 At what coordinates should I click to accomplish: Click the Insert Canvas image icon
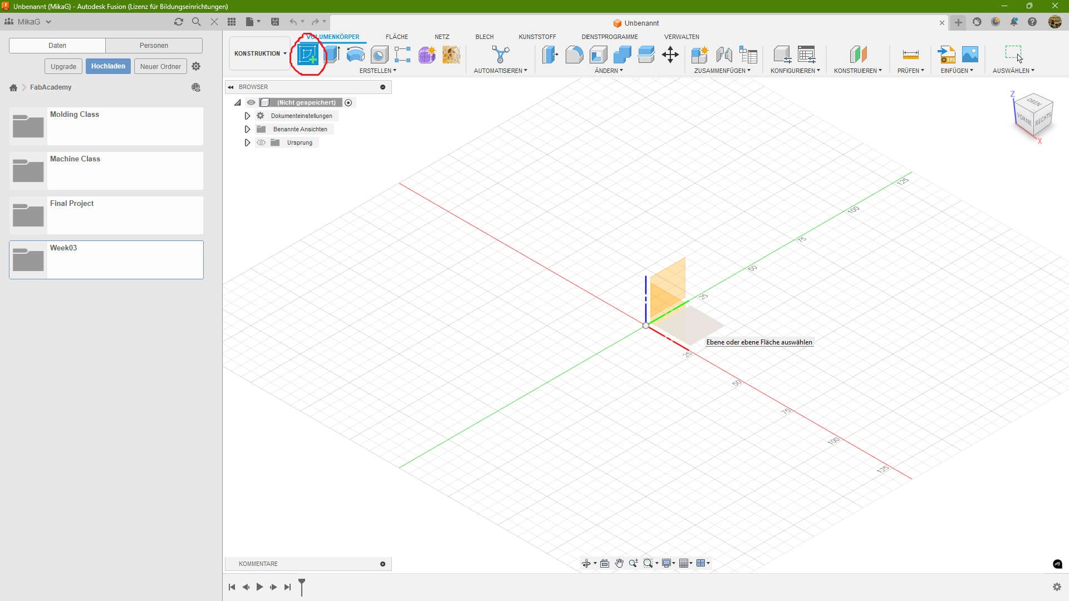(970, 55)
